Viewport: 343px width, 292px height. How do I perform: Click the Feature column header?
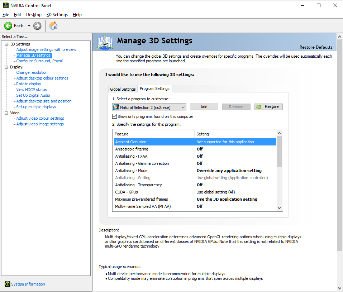[153, 134]
